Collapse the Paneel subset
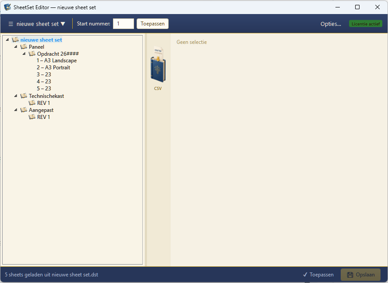Viewport: 388px width, 283px height. pos(16,47)
